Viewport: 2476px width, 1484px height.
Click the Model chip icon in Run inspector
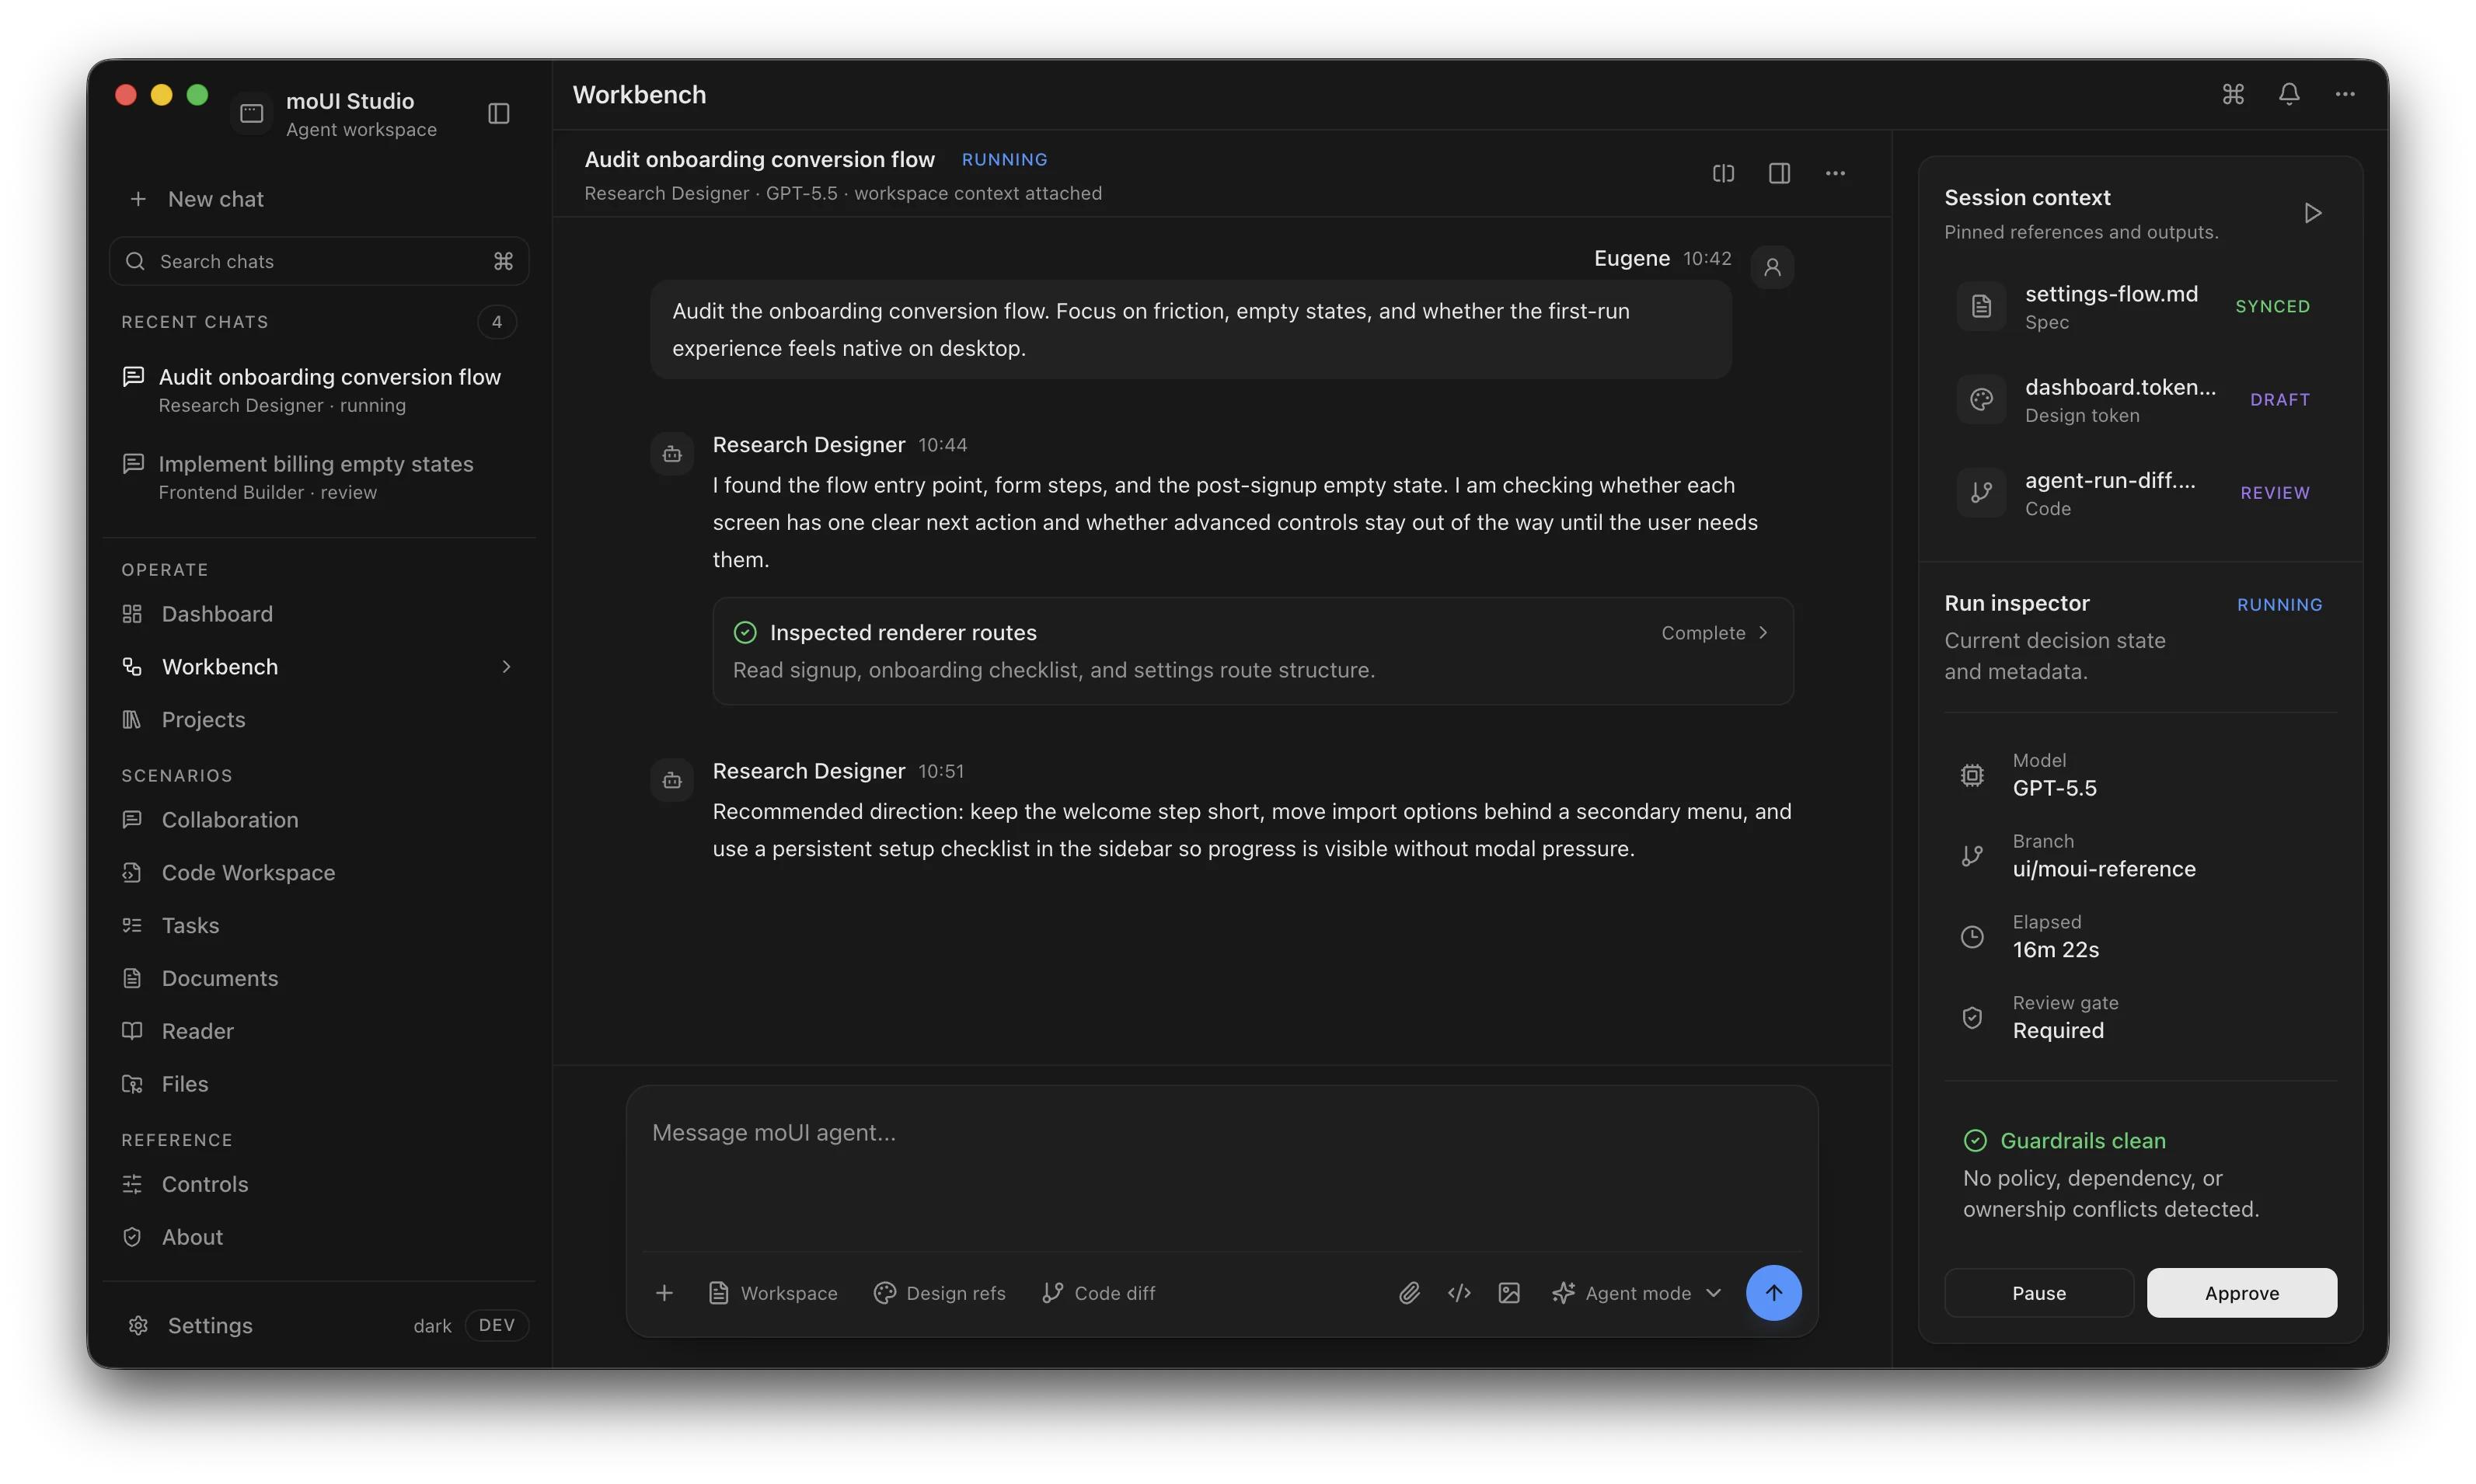(x=1972, y=775)
